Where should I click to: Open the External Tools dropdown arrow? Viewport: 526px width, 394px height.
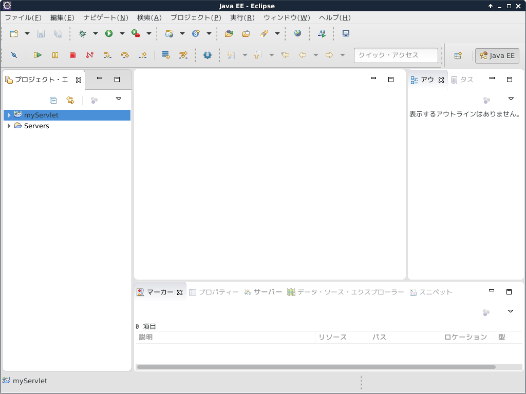click(149, 33)
